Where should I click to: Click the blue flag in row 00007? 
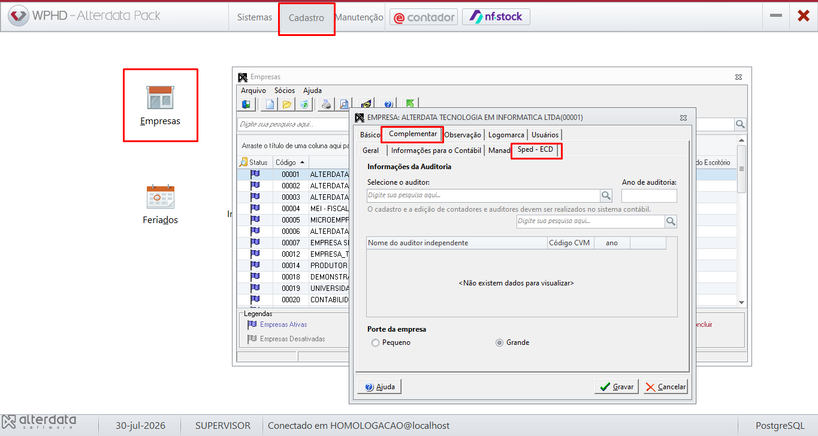(x=255, y=242)
